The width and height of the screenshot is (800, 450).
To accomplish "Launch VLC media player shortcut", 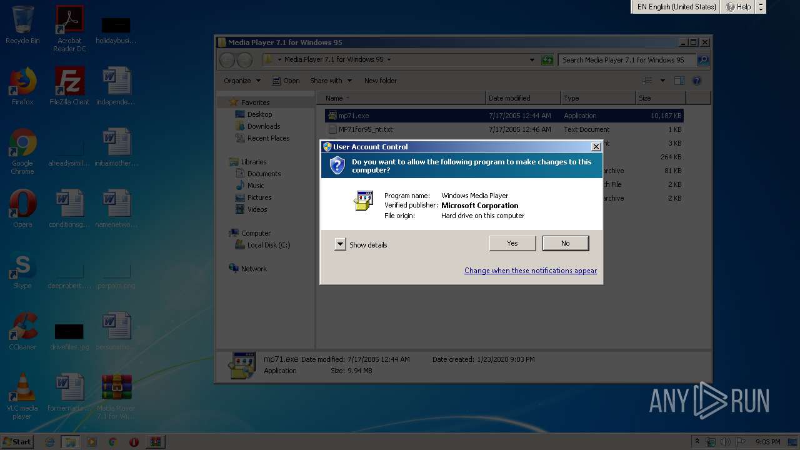I will click(22, 396).
